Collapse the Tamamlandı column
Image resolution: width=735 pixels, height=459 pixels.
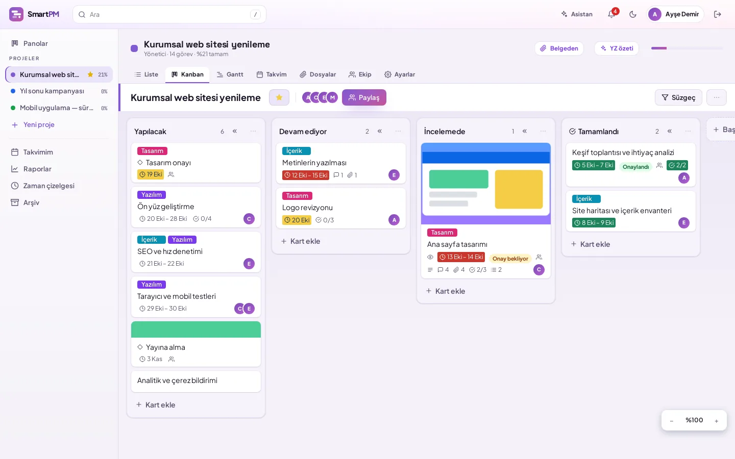670,131
